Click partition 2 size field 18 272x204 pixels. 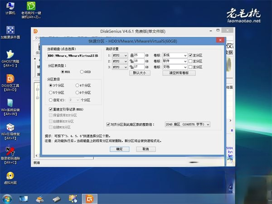tap(139, 61)
